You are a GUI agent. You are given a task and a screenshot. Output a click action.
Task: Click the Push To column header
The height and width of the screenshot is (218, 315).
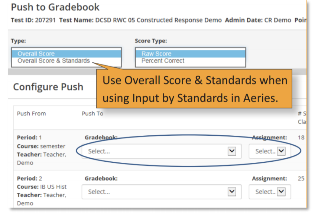point(92,113)
